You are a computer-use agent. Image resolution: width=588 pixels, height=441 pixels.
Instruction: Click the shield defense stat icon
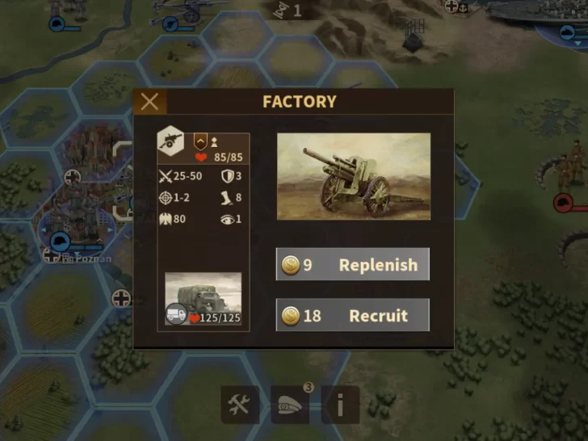[x=227, y=176]
